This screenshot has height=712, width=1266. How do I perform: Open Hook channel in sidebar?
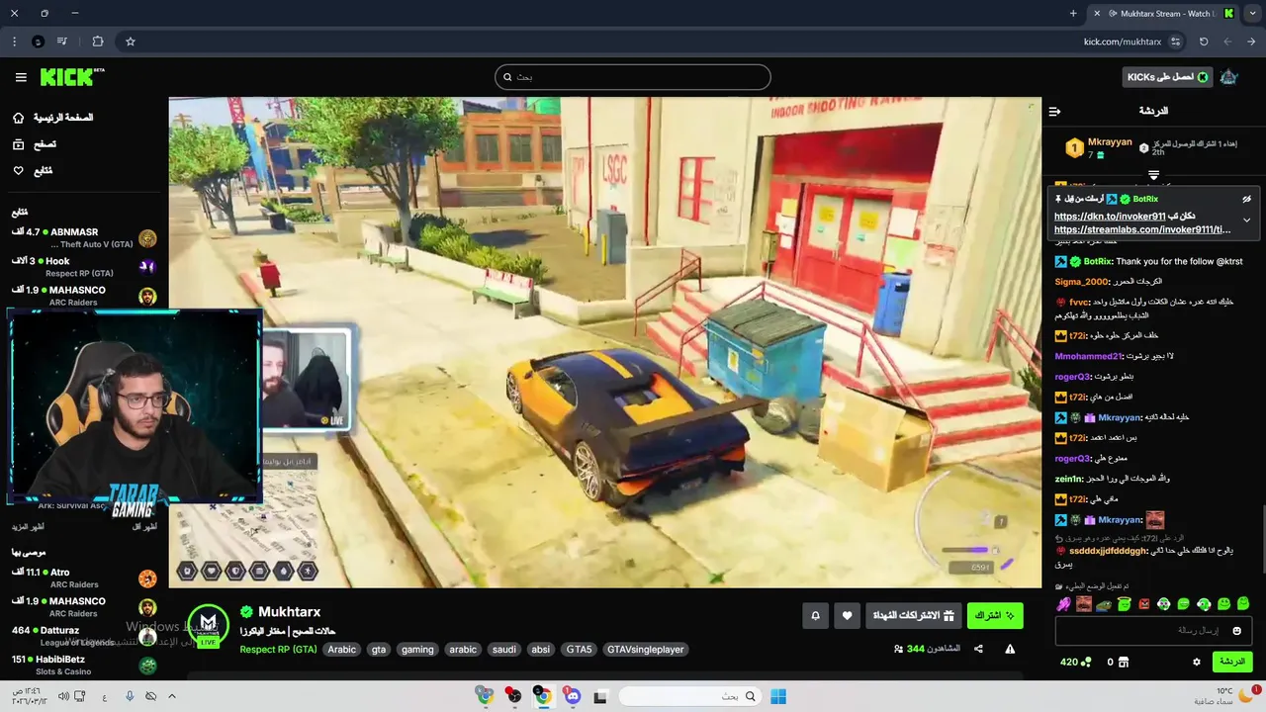tap(84, 267)
